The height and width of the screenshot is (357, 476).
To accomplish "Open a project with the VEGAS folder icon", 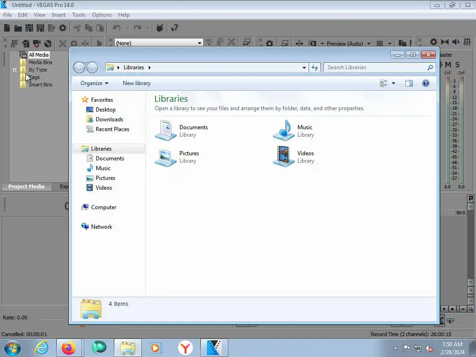I will (18, 28).
